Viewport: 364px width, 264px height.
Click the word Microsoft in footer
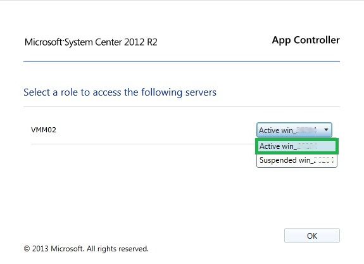(67, 249)
